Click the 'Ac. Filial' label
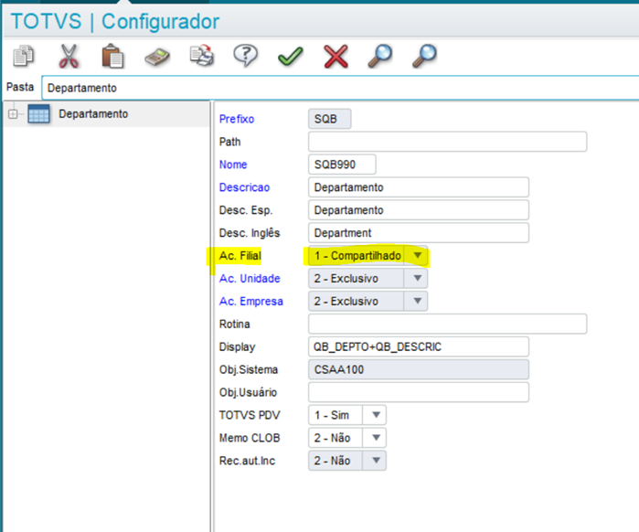The image size is (639, 532). click(240, 256)
